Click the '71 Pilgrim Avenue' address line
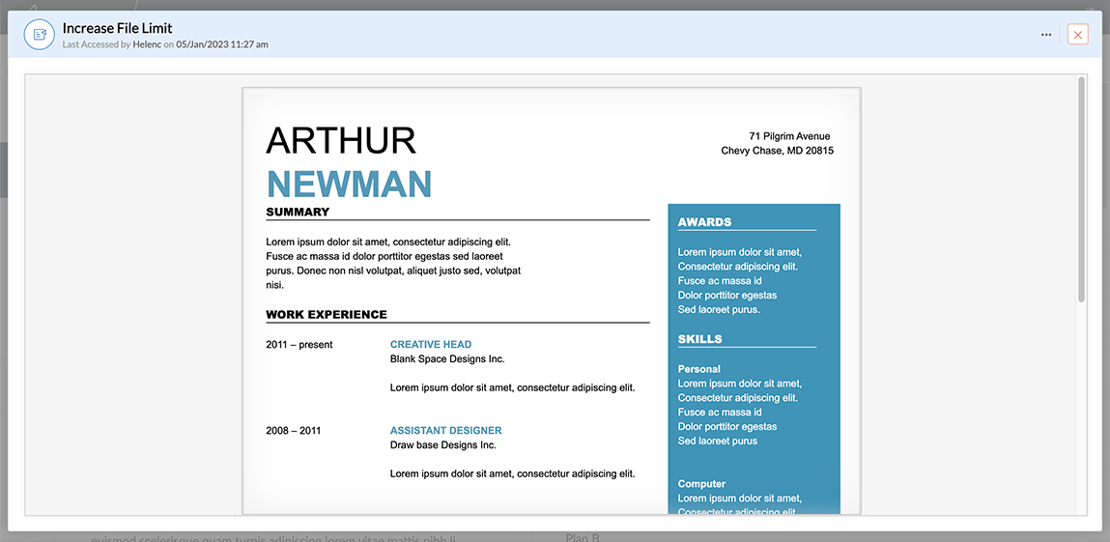 [x=789, y=136]
